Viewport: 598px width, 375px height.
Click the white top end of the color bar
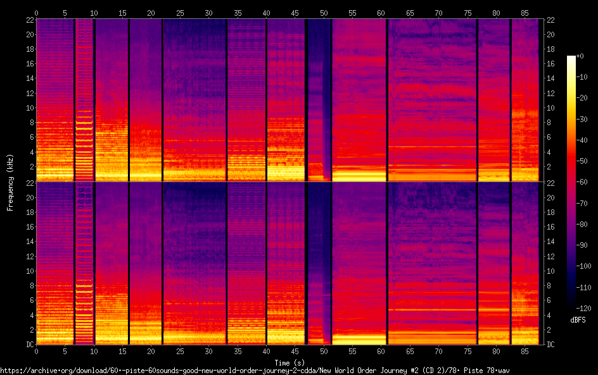(571, 58)
